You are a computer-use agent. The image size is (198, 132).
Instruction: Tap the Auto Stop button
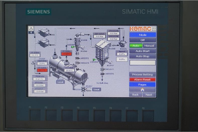tap(143, 56)
